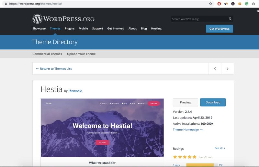This screenshot has height=167, width=259.
Task: Open the Blog menu item
Action: 144,28
